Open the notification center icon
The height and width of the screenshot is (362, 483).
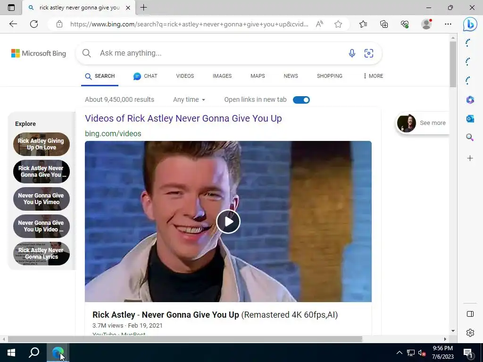468,353
